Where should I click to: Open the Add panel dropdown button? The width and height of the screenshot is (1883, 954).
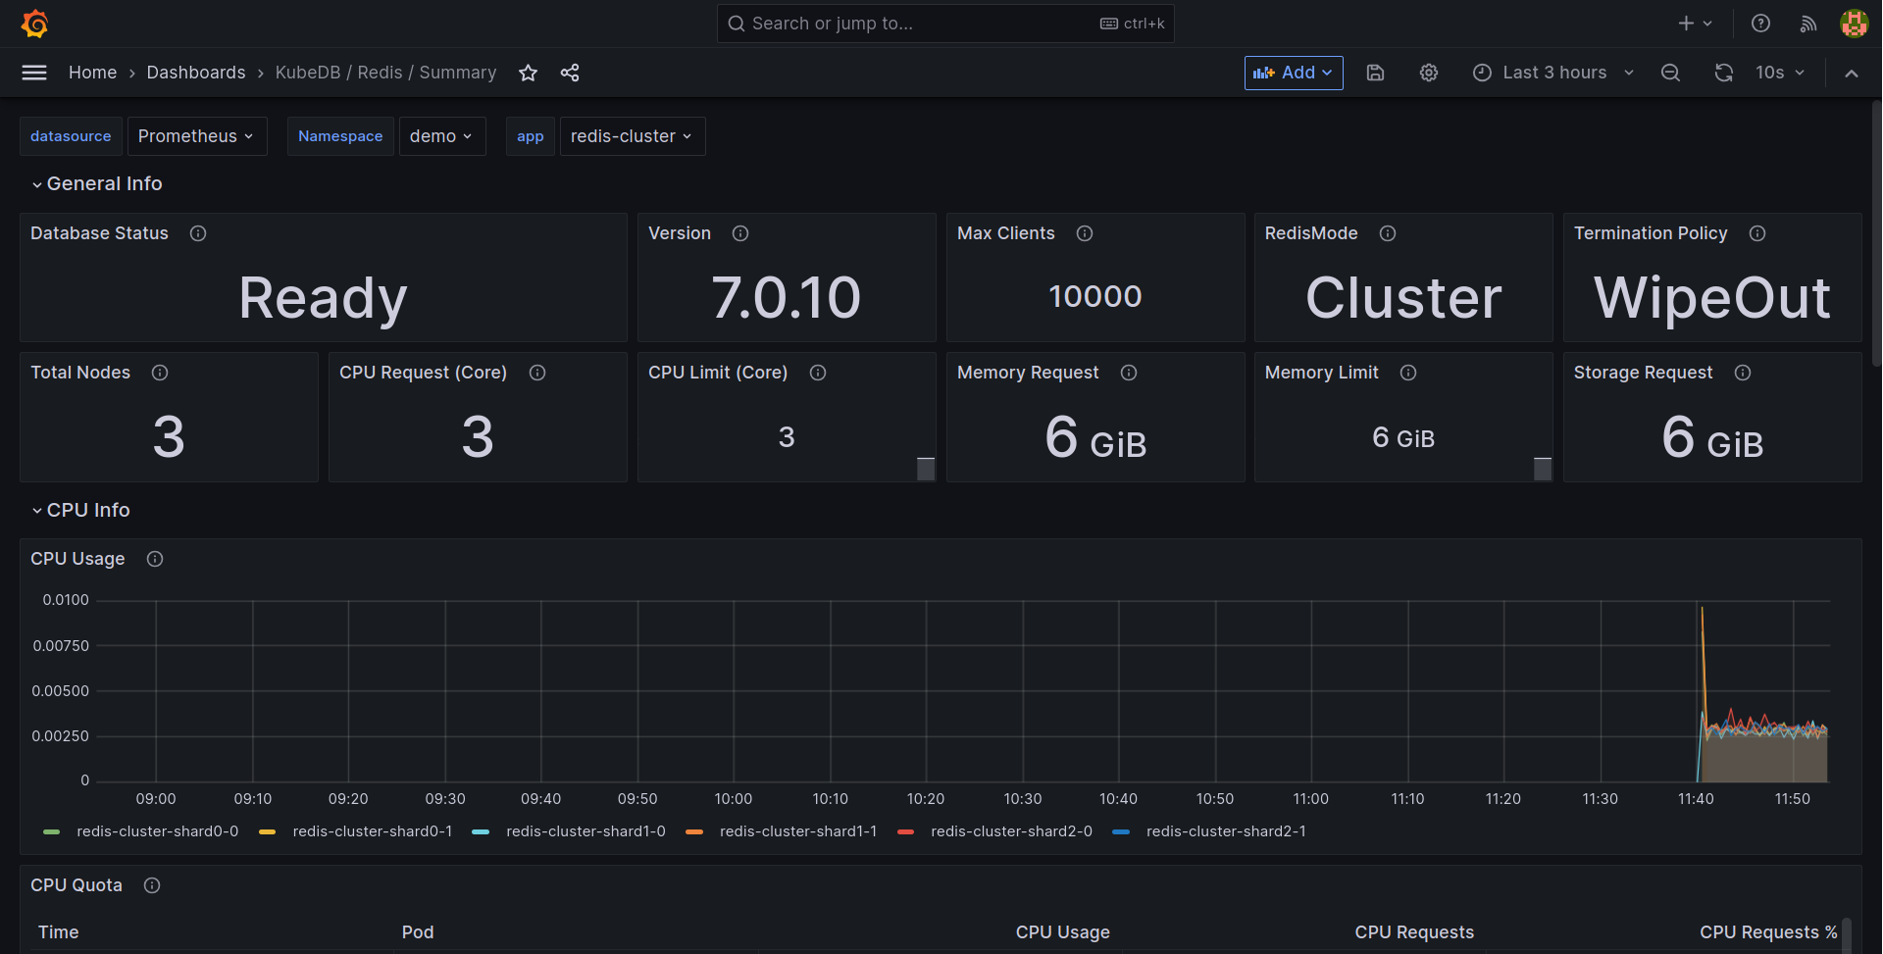[x=1293, y=73]
